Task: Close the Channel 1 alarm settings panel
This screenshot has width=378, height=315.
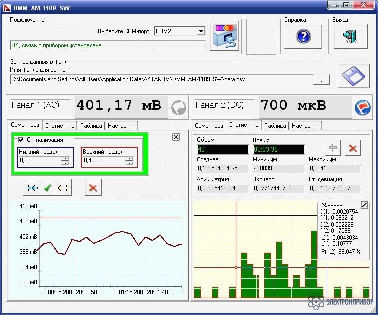Action: coord(176,137)
